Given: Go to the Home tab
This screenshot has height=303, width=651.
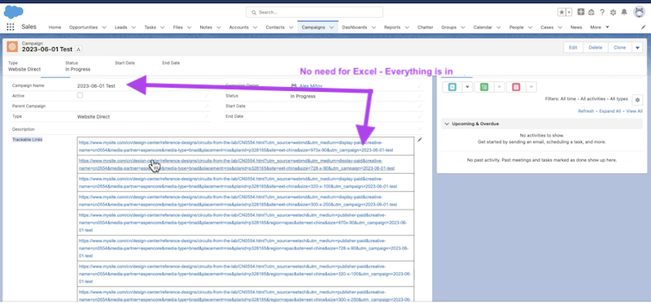Looking at the screenshot, I should click(x=55, y=28).
